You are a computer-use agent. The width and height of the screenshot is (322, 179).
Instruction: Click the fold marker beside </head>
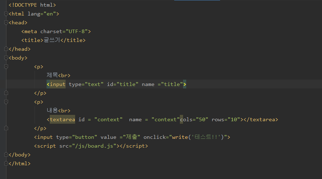pyautogui.click(x=6, y=49)
